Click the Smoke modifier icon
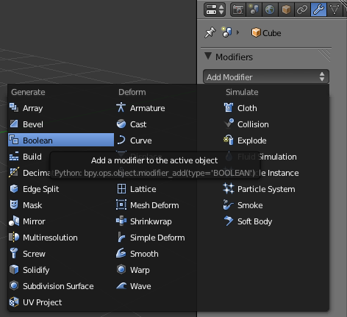The image size is (347, 317). coord(229,205)
